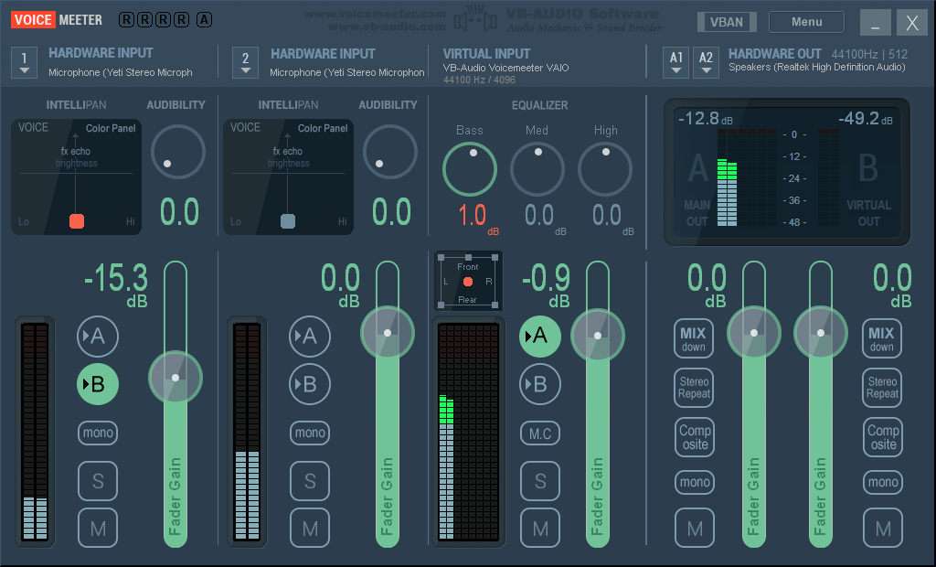
Task: Disable bus B on hardware input 1
Action: pyautogui.click(x=98, y=384)
